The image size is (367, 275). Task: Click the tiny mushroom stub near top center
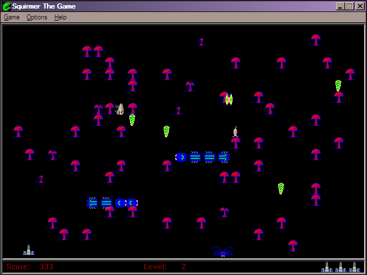[x=201, y=42]
